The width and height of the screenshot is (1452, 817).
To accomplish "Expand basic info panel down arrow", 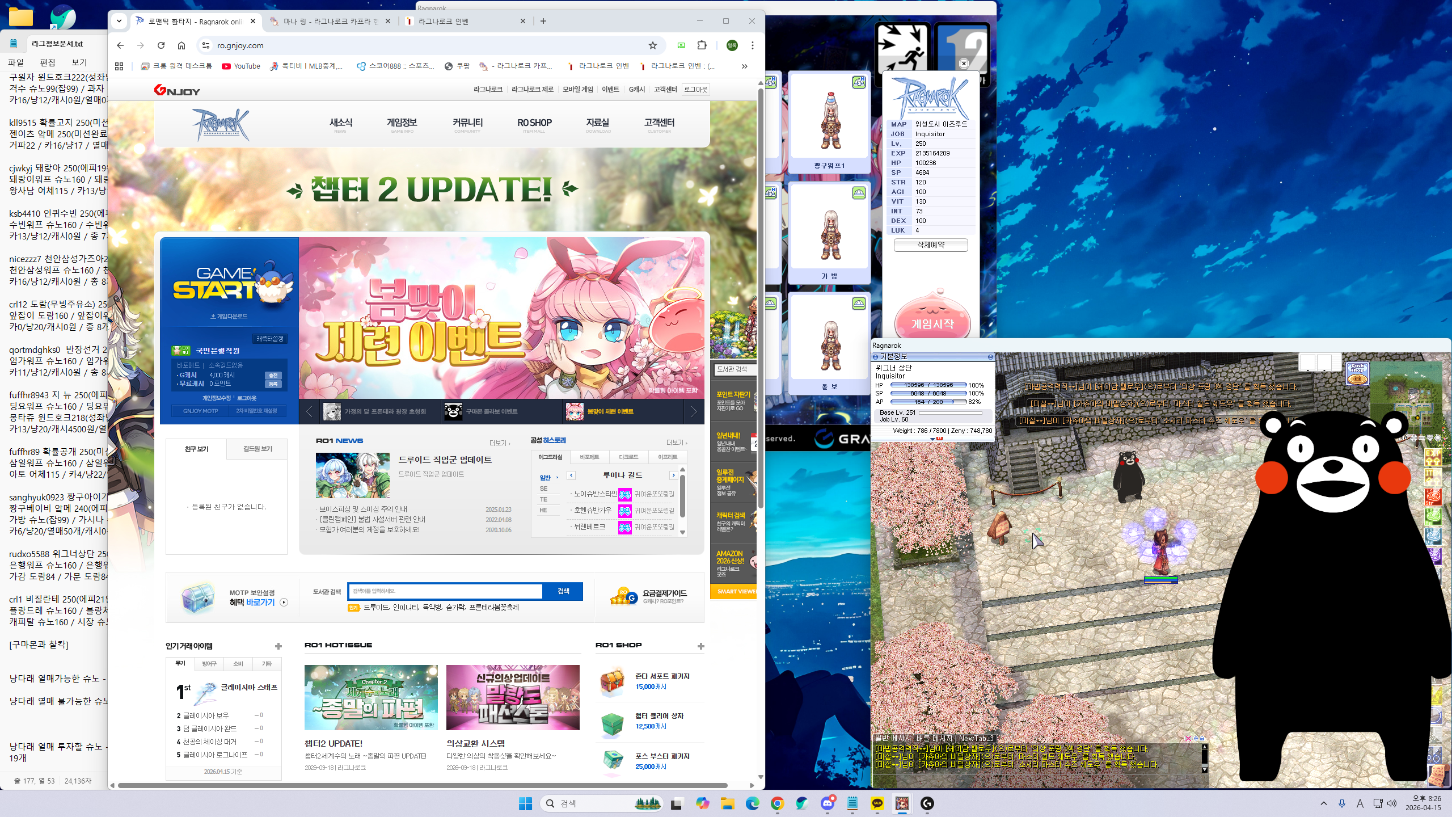I will pos(932,439).
